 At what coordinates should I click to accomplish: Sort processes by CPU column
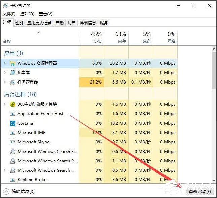(97, 37)
